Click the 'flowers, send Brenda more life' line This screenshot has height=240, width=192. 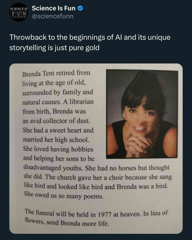click(x=67, y=222)
